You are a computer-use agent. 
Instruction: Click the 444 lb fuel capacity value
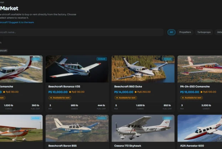pyautogui.click(x=101, y=105)
